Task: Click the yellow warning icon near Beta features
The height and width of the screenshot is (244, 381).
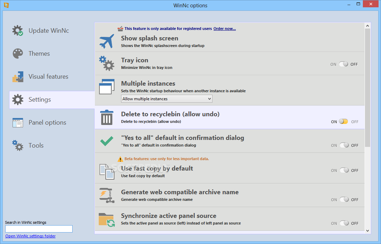Action: pyautogui.click(x=120, y=159)
